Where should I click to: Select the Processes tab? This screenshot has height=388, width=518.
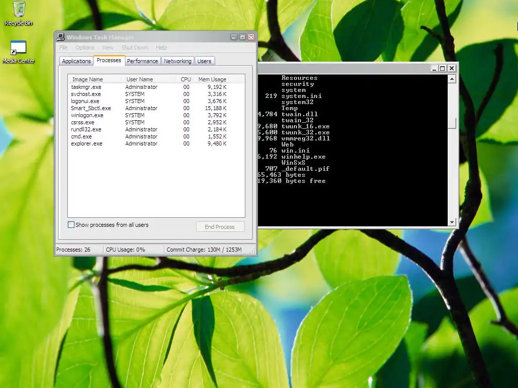tap(109, 61)
